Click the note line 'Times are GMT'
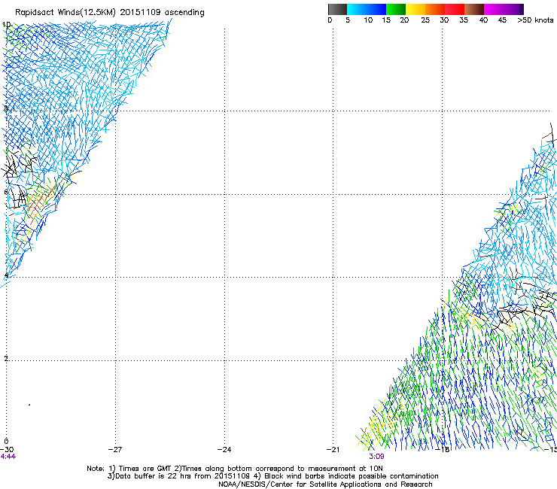 pos(145,469)
